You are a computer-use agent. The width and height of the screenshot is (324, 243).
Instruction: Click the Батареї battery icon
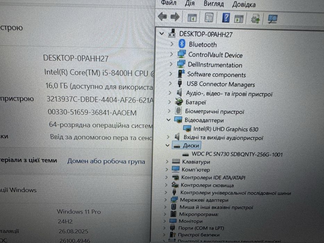coord(179,102)
